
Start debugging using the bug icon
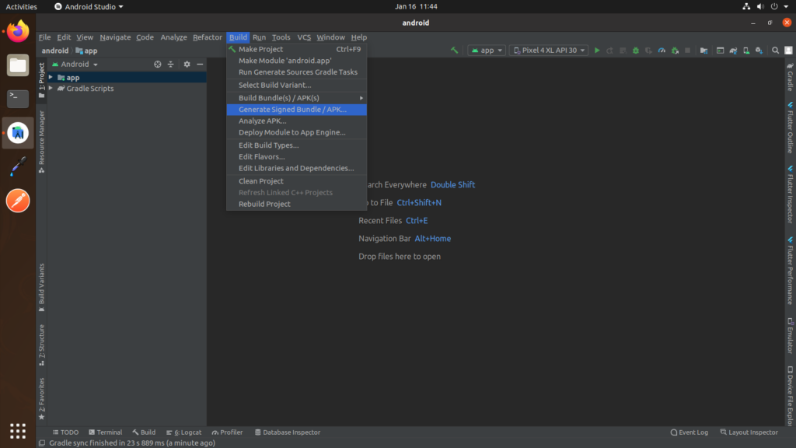click(634, 50)
